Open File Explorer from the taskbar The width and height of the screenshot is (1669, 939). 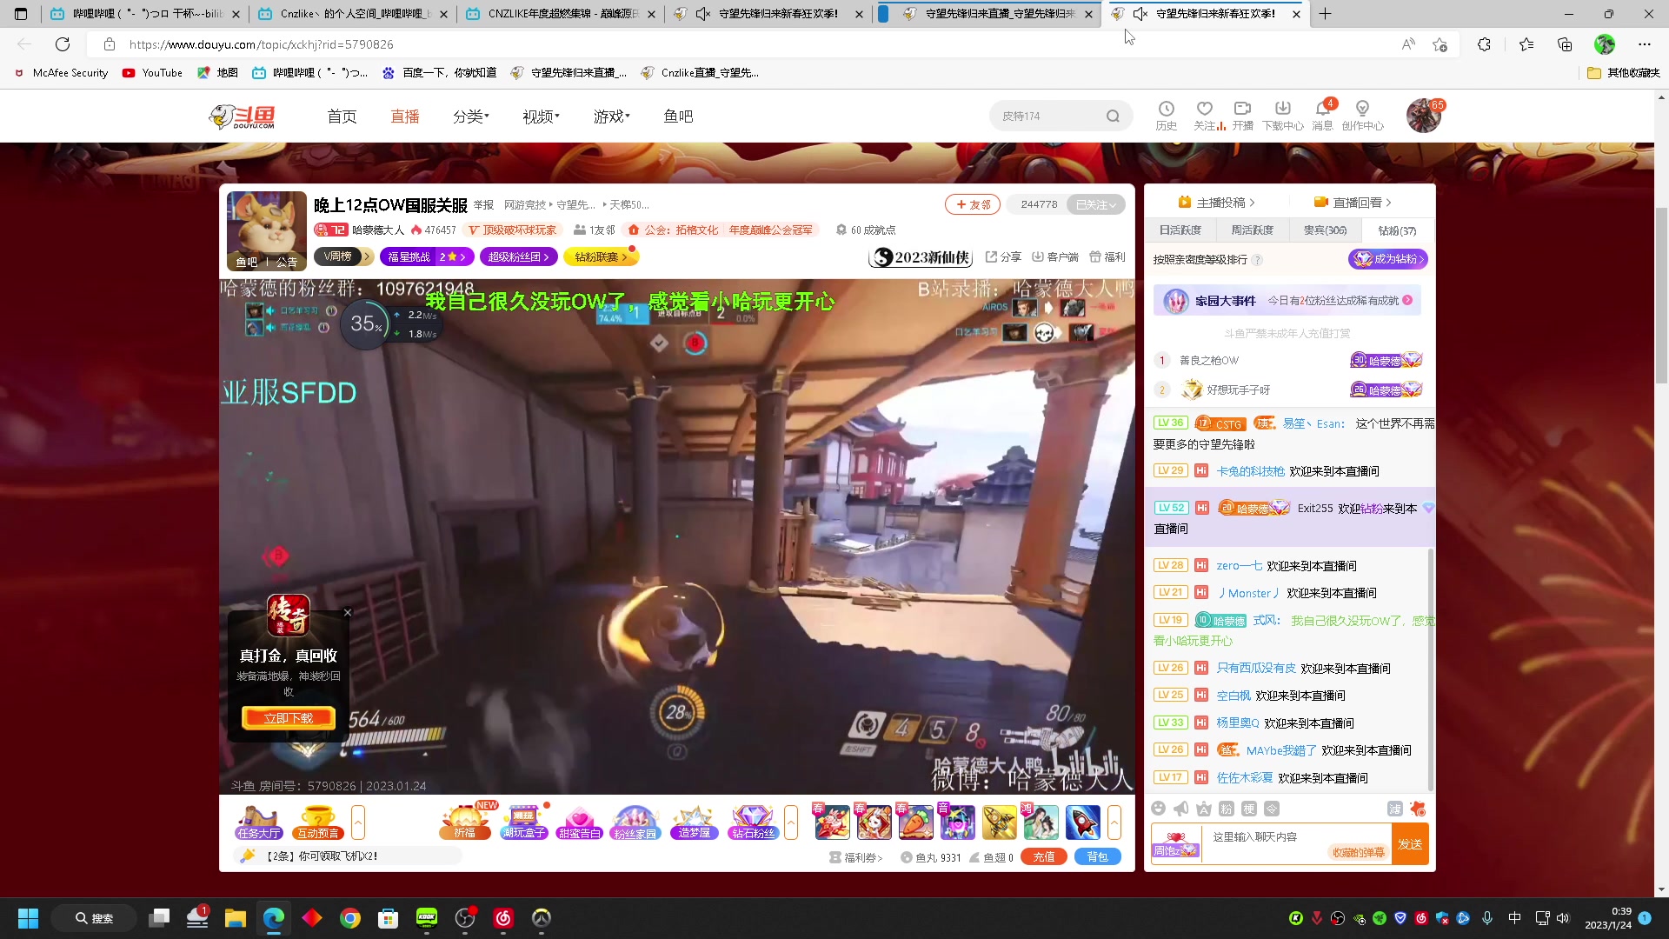(x=236, y=918)
